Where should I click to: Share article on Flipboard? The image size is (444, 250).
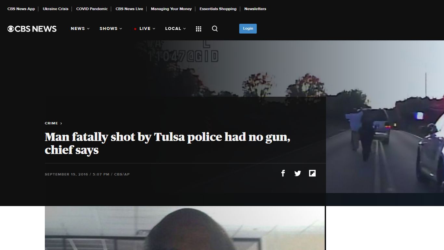click(x=312, y=173)
